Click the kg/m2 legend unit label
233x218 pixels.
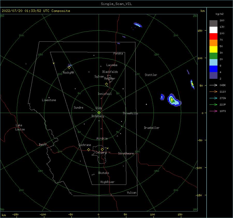220,14
